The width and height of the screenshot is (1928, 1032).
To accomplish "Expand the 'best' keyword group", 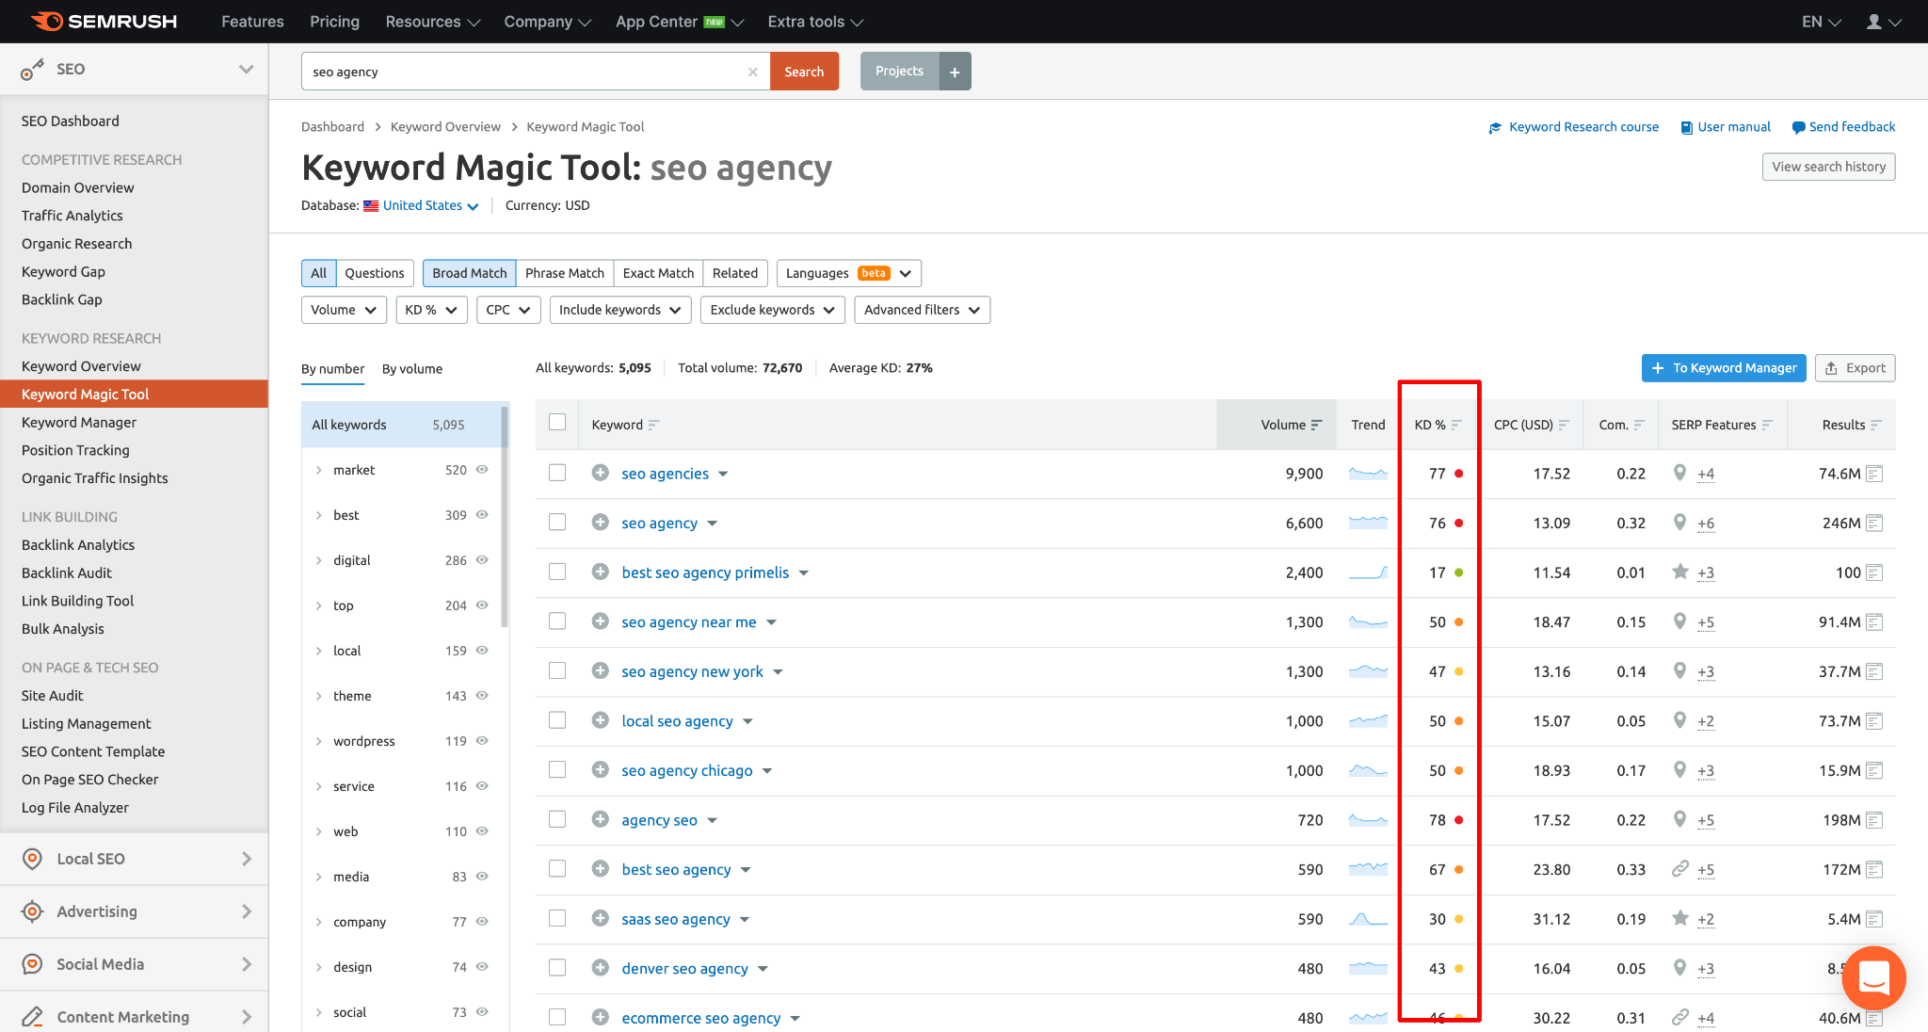I will click(318, 515).
